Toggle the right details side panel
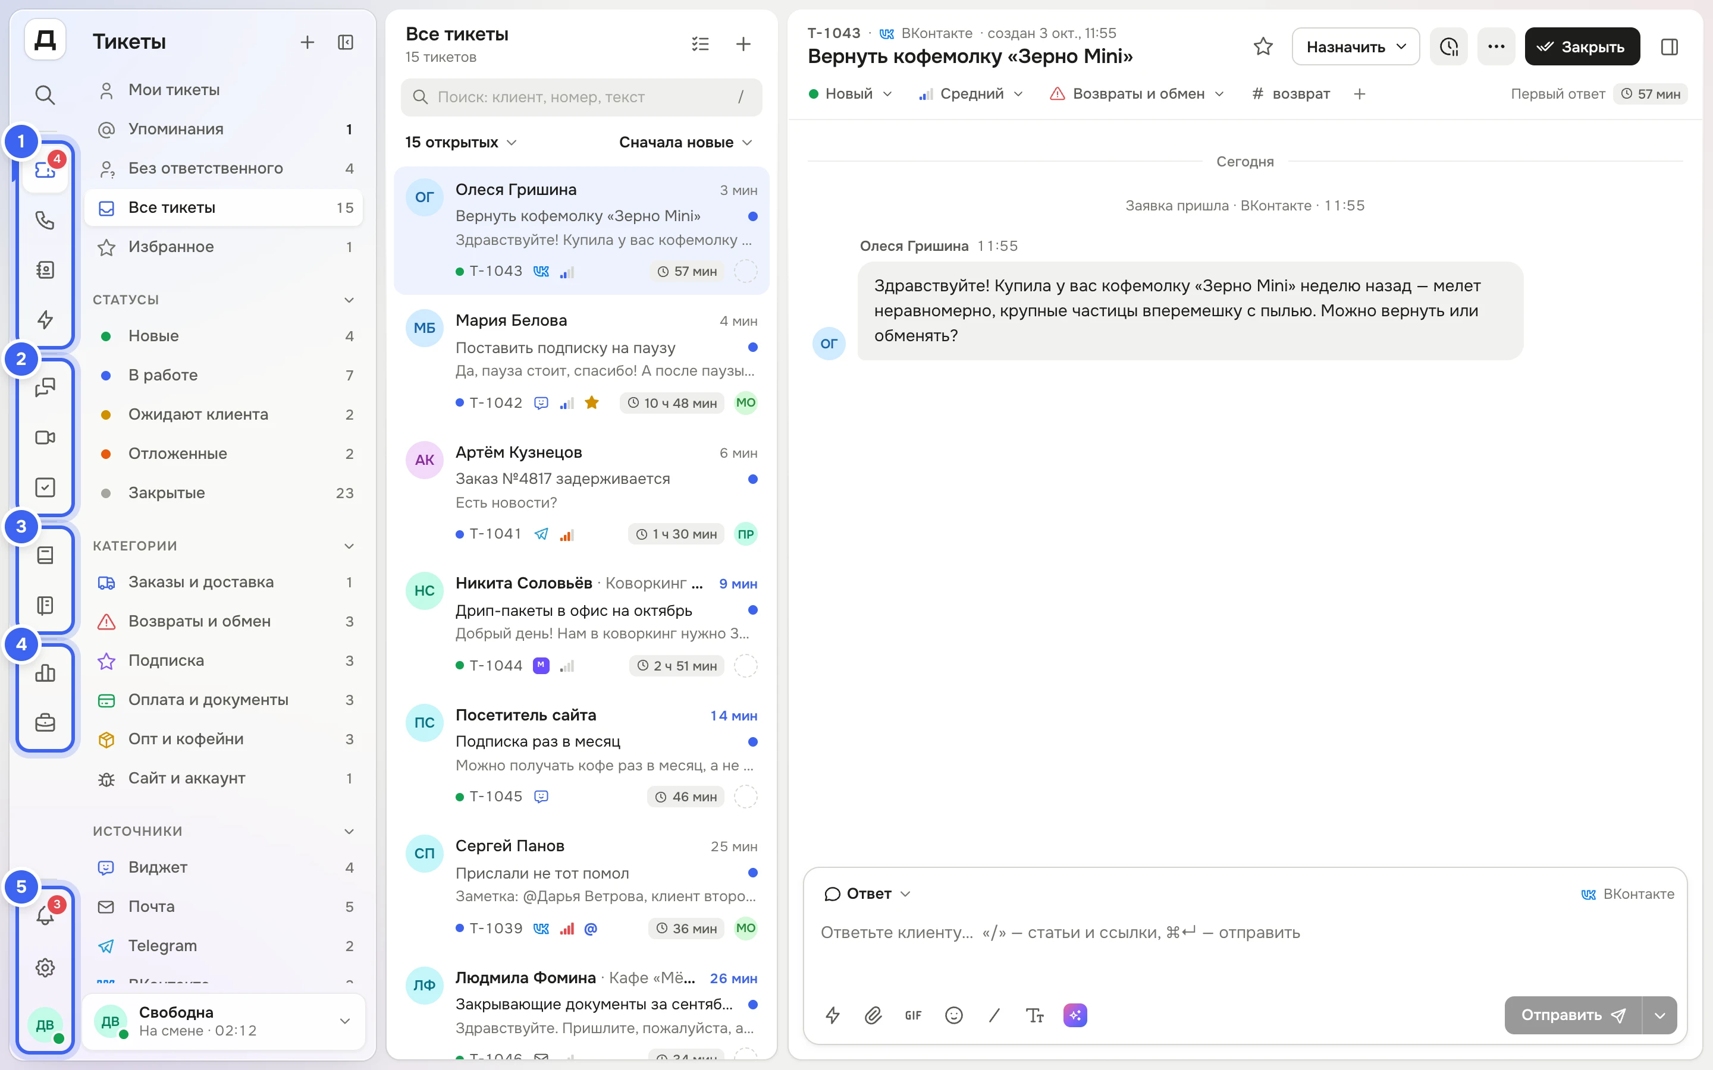The width and height of the screenshot is (1713, 1070). tap(1669, 47)
